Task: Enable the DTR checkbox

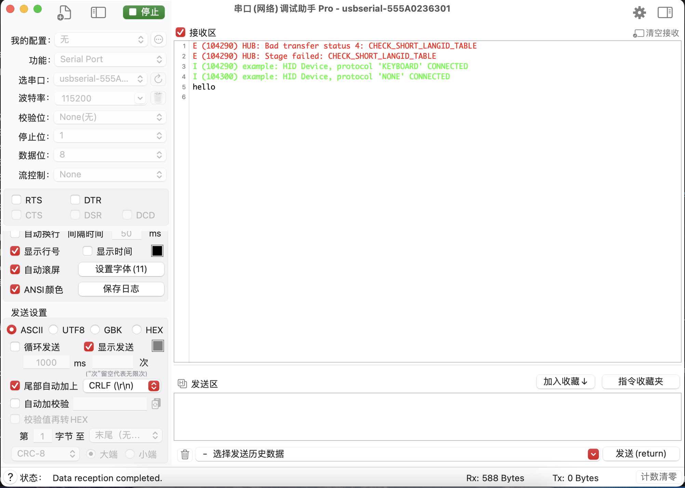Action: (75, 200)
